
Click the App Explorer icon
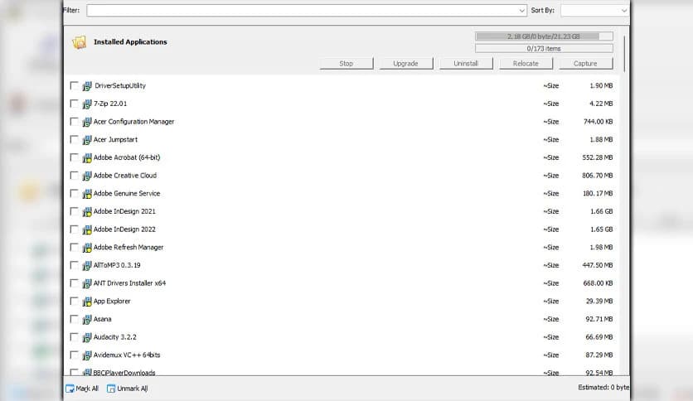[87, 302]
